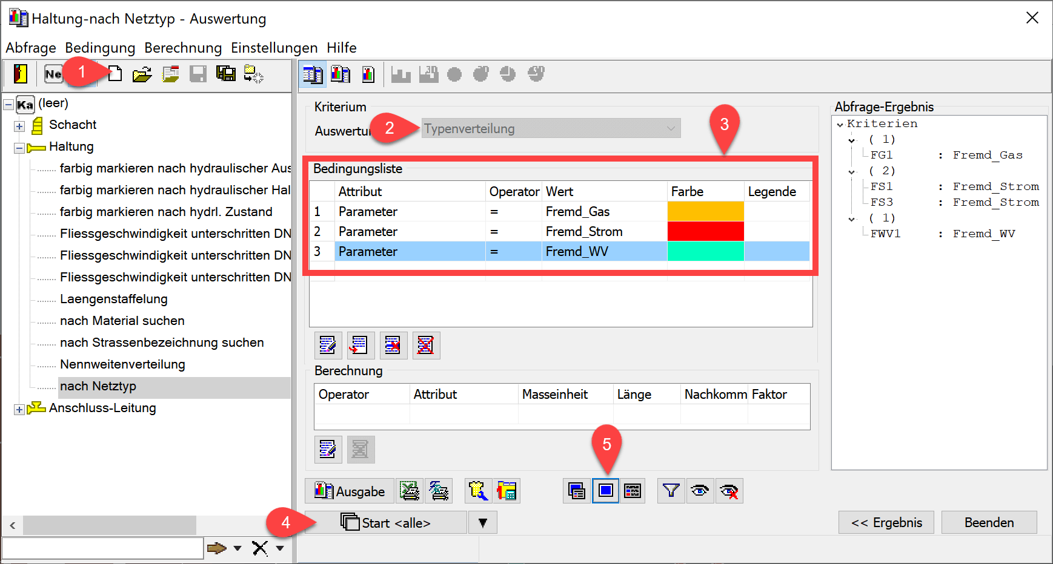Expand the Schacht tree node
Image resolution: width=1053 pixels, height=564 pixels.
tap(19, 126)
